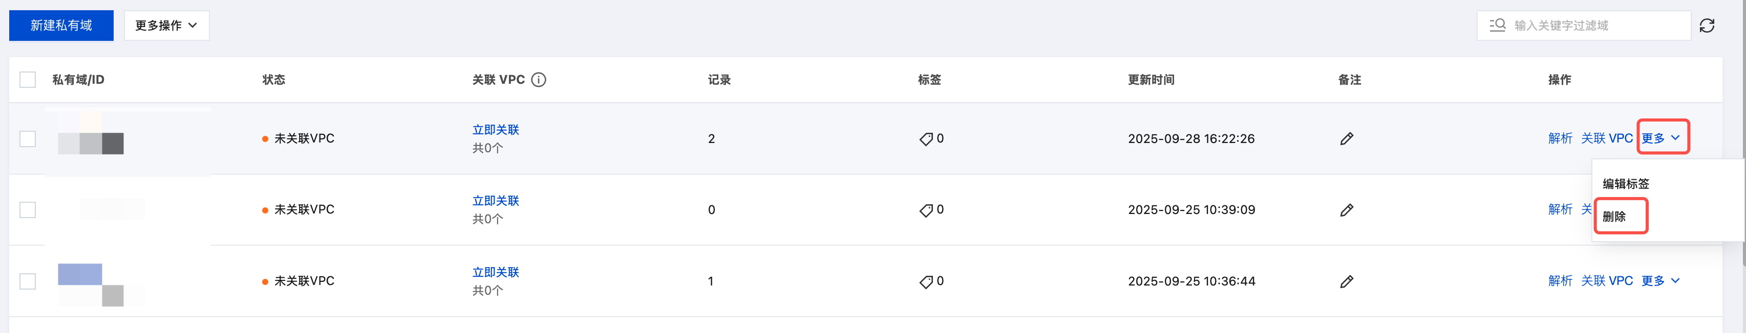The image size is (1746, 333).
Task: Click the 新建私有域 button
Action: pyautogui.click(x=61, y=26)
